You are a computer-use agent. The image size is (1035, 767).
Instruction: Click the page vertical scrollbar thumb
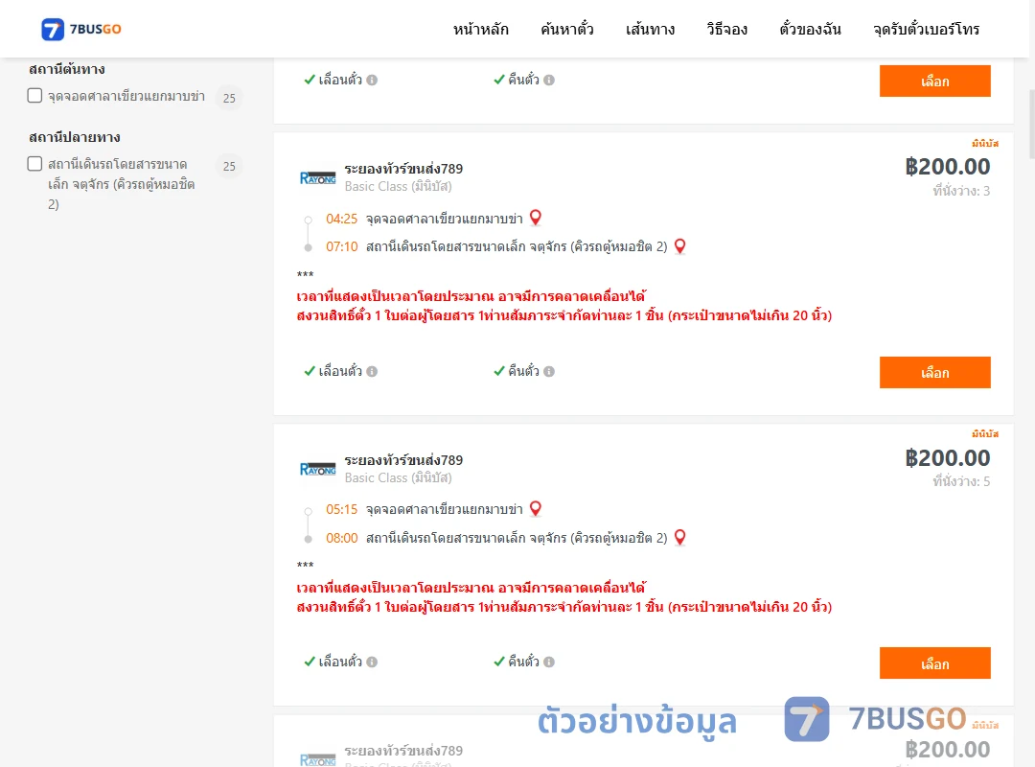click(1032, 125)
